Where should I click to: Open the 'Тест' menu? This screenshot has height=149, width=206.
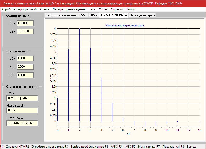click(x=92, y=9)
